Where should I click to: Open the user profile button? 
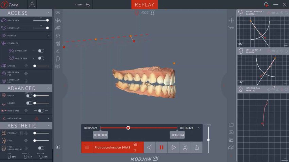(x=32, y=5)
